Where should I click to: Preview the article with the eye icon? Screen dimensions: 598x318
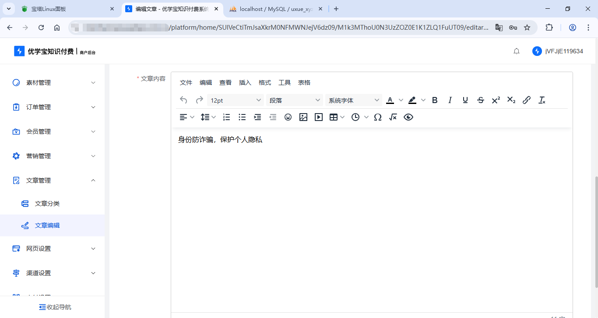tap(408, 117)
